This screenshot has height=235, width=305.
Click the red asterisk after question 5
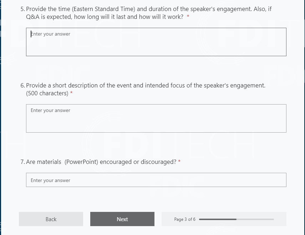click(x=188, y=17)
